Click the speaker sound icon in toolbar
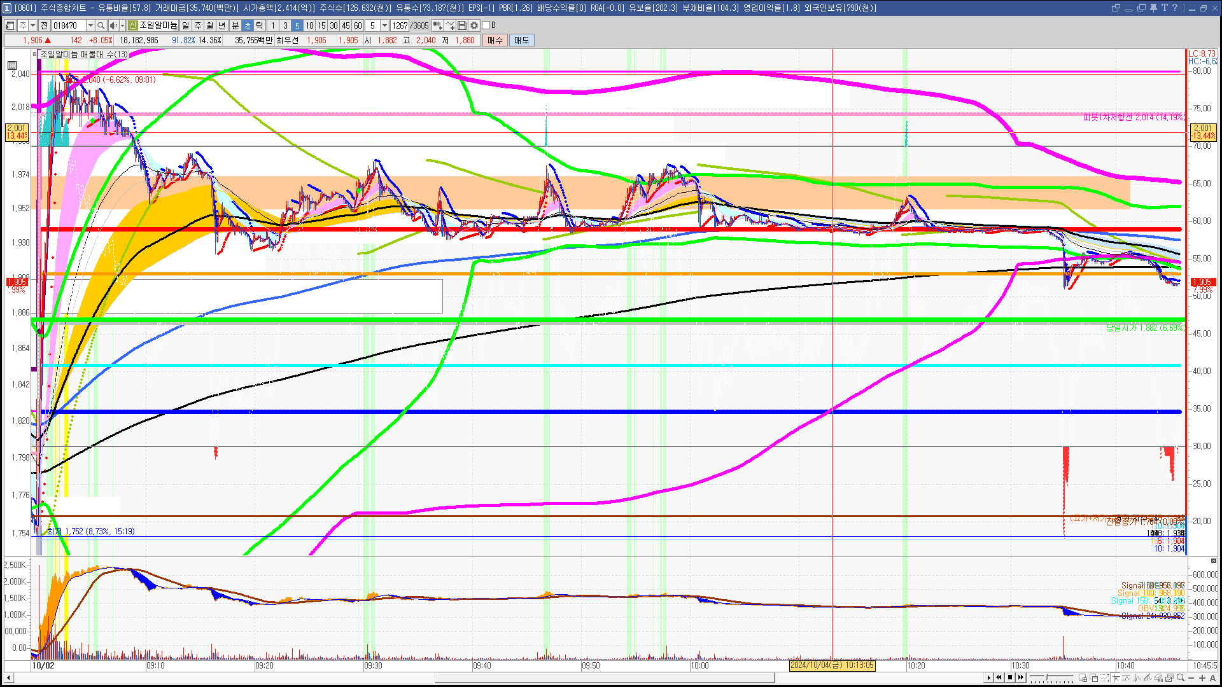 click(x=113, y=25)
